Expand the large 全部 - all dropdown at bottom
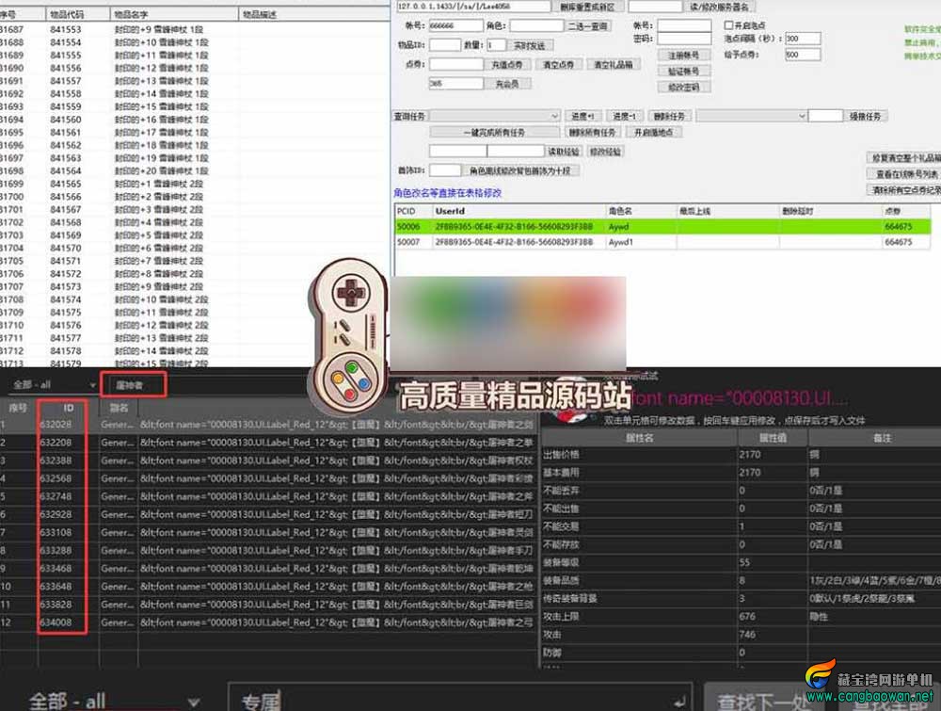 click(x=114, y=701)
